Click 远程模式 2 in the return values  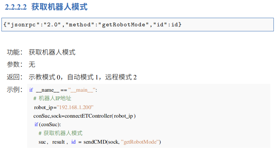click(121, 77)
